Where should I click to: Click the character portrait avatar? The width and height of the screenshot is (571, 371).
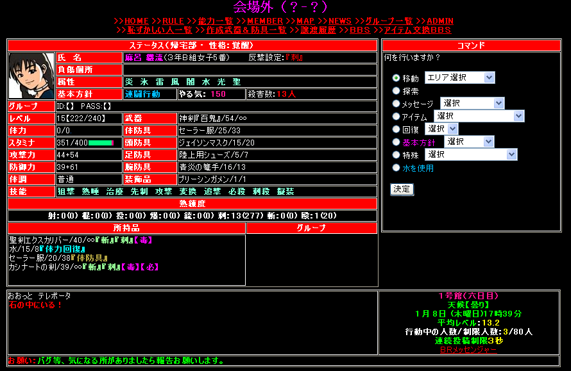[31, 76]
